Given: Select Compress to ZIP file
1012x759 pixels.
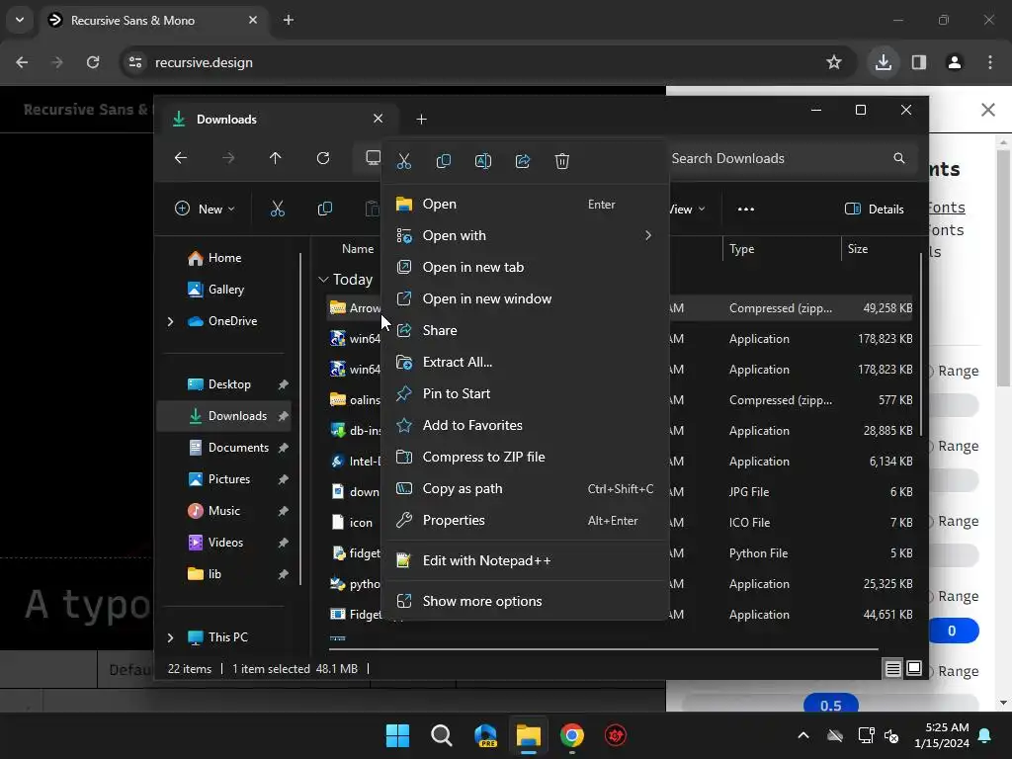Looking at the screenshot, I should pyautogui.click(x=526, y=457).
